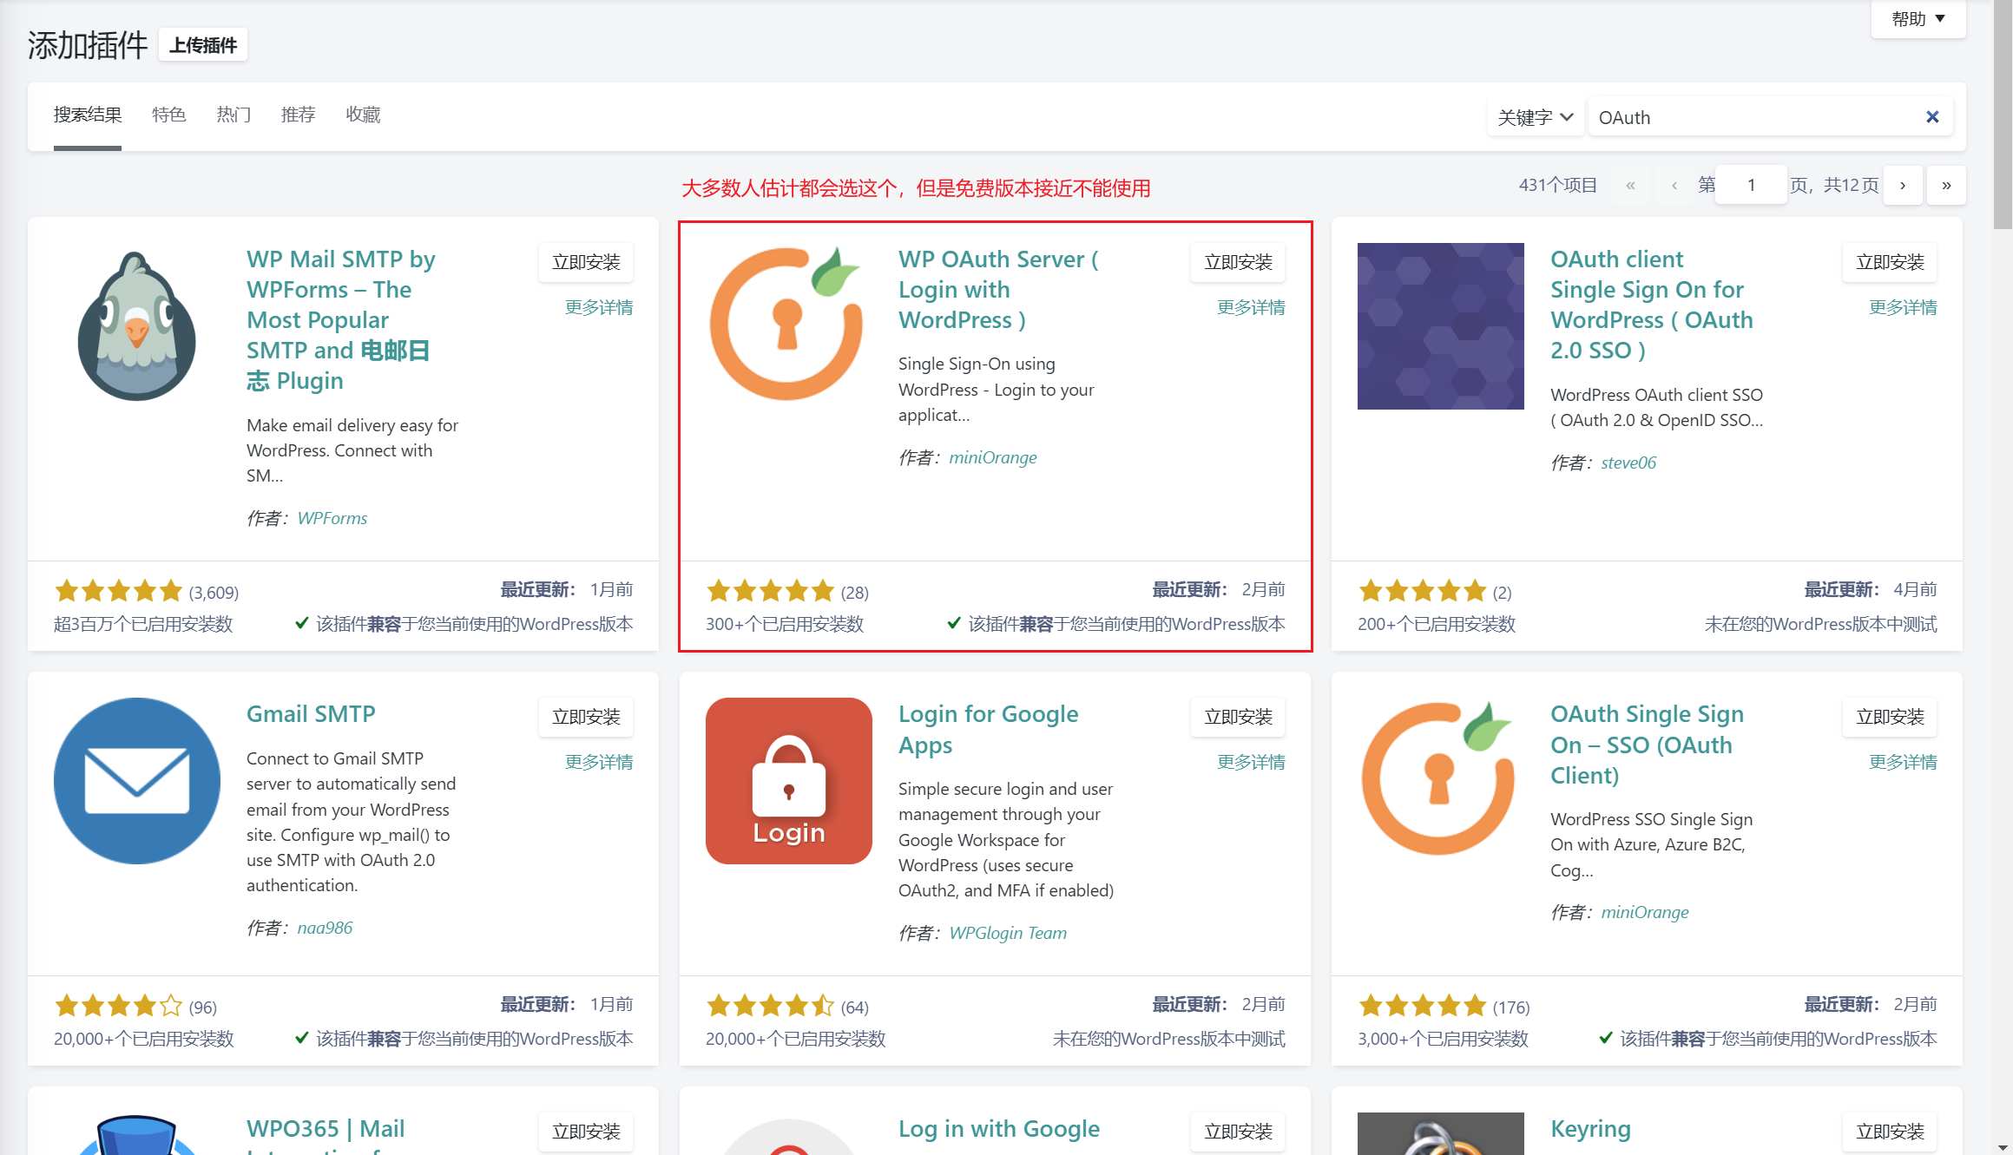Screen dimensions: 2013x1155
Task: Switch to the 热门 tab
Action: (x=234, y=115)
